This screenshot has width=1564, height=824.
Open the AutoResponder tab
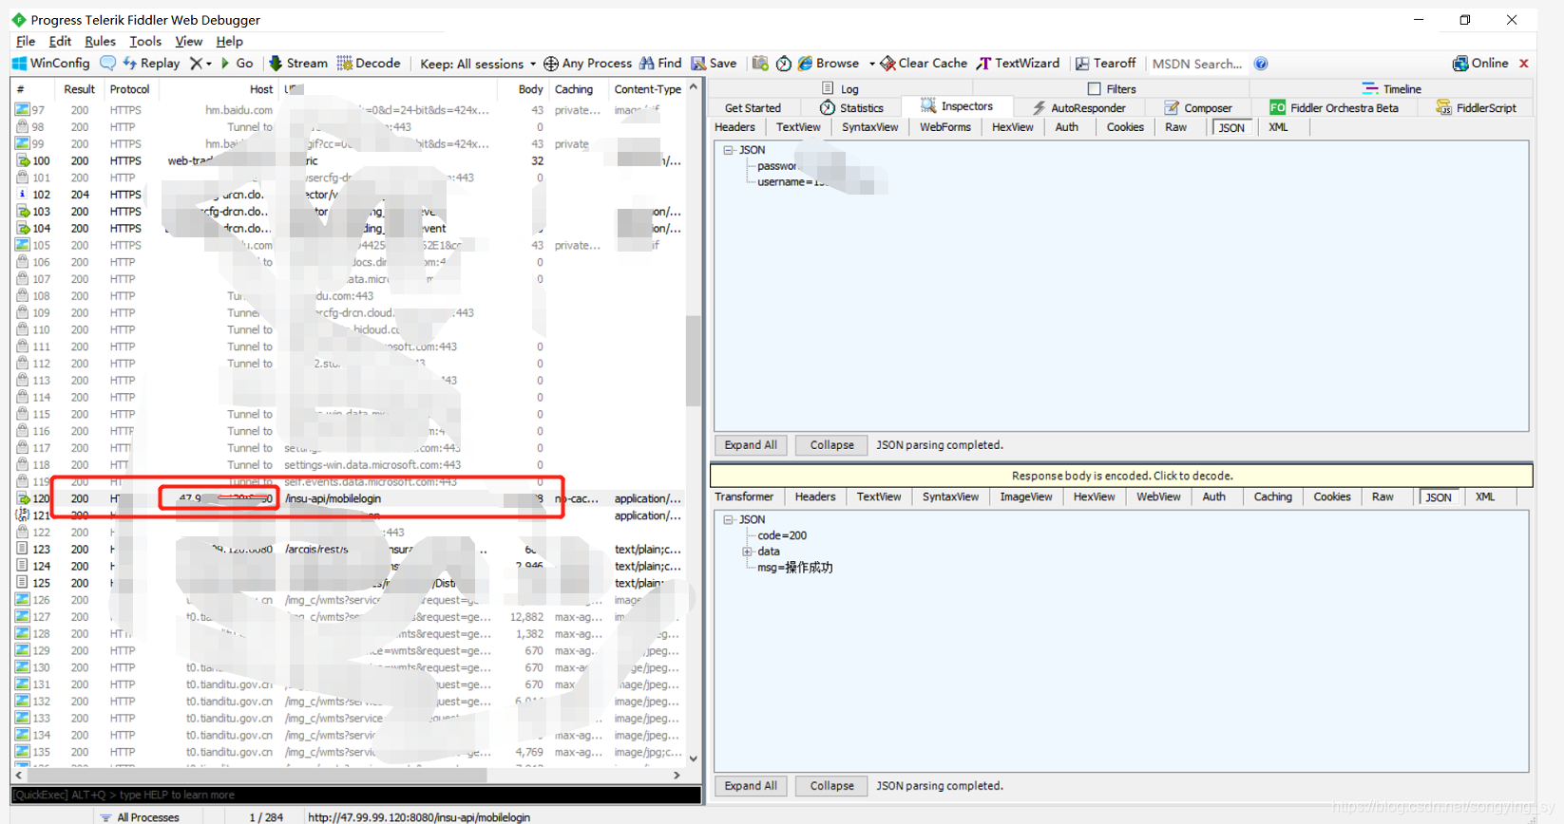coord(1078,108)
